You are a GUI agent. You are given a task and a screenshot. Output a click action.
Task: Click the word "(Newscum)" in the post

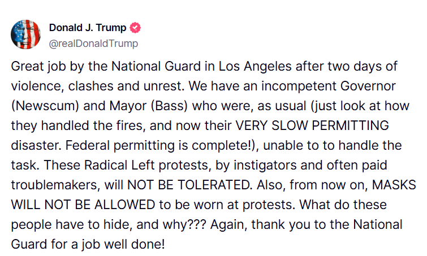click(x=45, y=106)
